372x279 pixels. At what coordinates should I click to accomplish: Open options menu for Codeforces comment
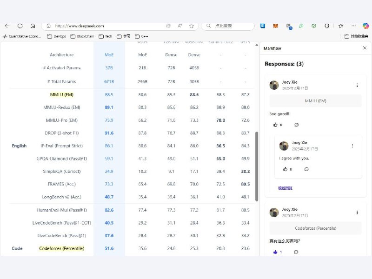[x=357, y=213]
